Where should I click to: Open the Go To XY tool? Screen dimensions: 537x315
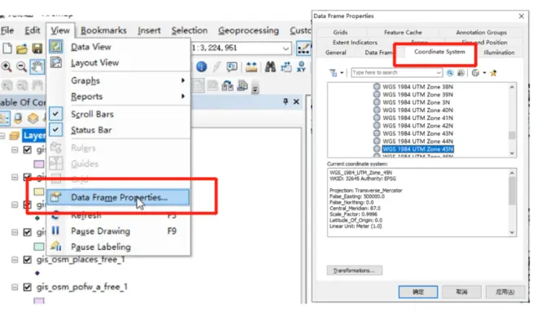(301, 67)
